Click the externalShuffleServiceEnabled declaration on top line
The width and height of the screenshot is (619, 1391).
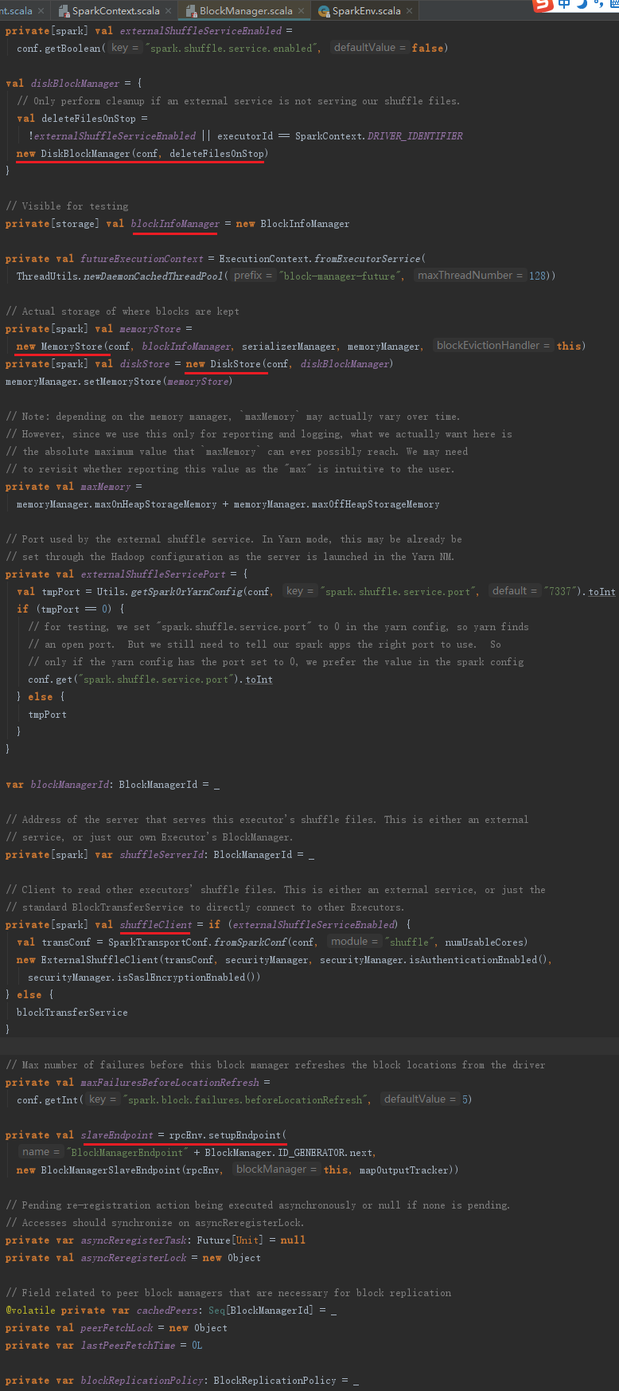pyautogui.click(x=200, y=31)
